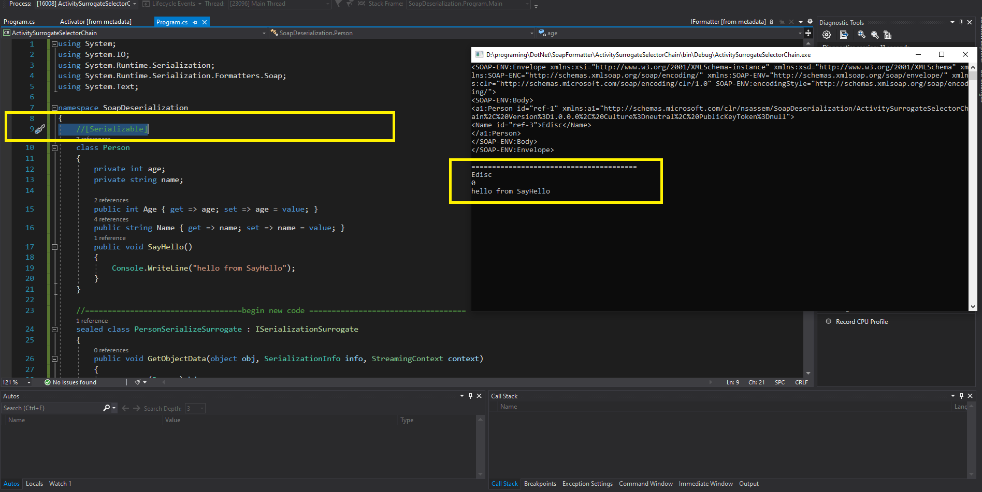Click the Autos search magnifier icon
This screenshot has width=982, height=492.
107,408
